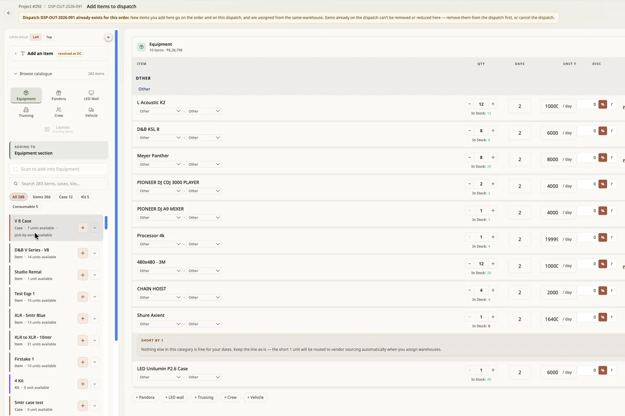Collapse the catalogue panel with the arrow button

109,37
